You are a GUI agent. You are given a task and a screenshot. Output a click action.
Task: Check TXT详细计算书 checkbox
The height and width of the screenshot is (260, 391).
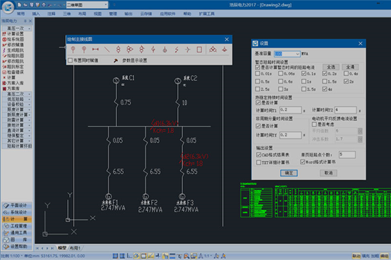click(x=259, y=162)
